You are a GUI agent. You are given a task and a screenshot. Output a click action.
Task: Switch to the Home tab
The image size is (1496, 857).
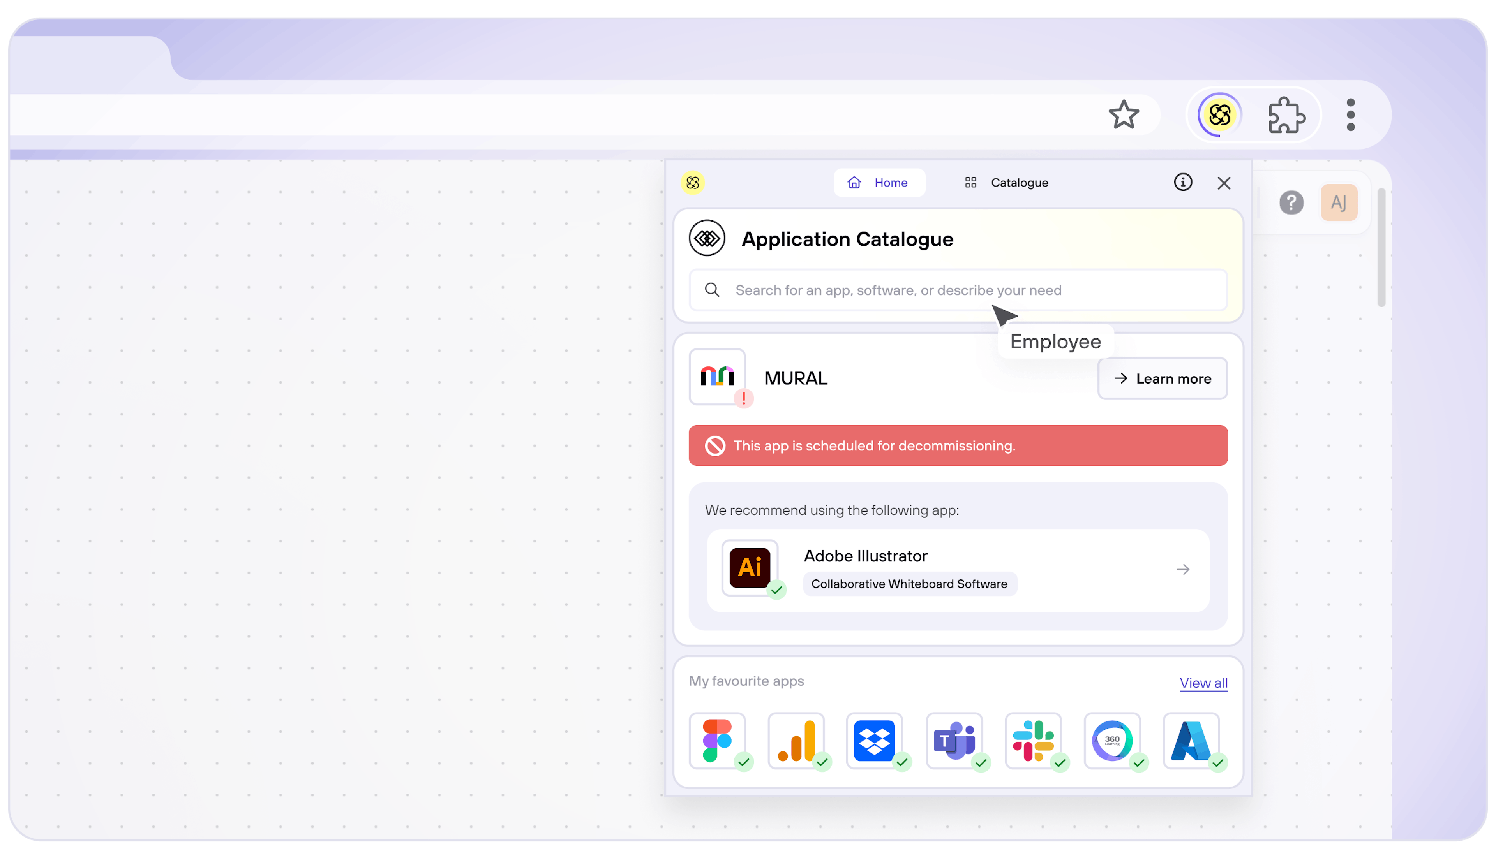click(x=879, y=183)
